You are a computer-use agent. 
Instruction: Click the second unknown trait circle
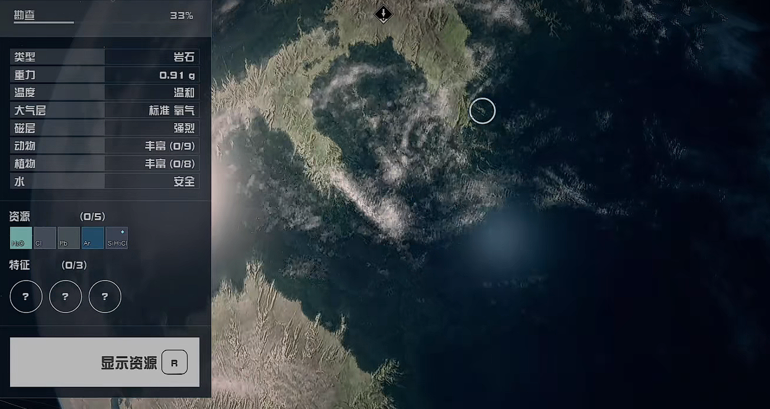click(65, 297)
